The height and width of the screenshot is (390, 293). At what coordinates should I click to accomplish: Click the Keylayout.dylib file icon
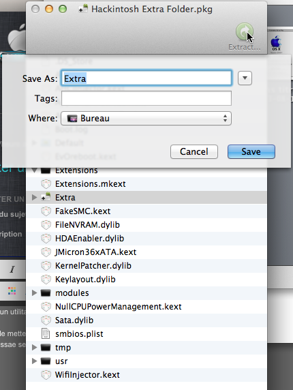tap(46, 280)
